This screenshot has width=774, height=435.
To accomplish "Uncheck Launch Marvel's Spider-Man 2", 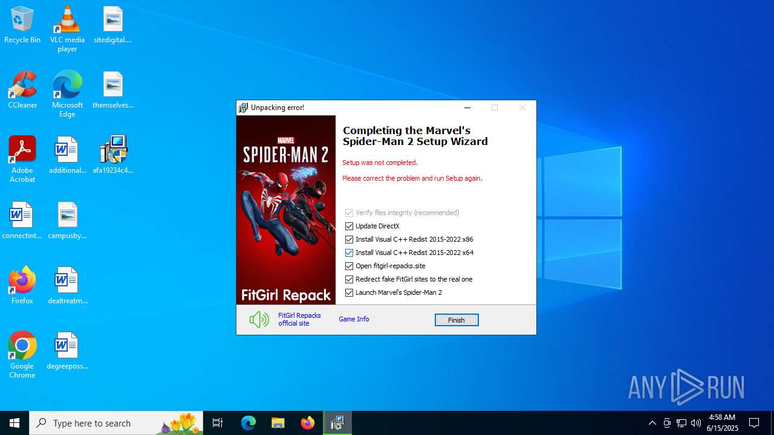I will [349, 292].
